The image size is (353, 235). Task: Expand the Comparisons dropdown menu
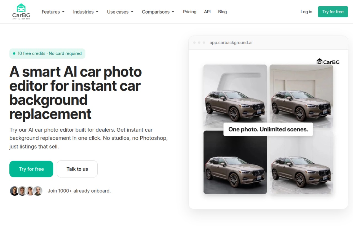click(158, 12)
